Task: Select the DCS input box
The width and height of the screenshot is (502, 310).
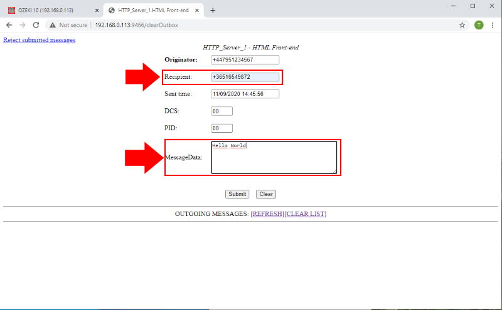Action: (x=222, y=111)
